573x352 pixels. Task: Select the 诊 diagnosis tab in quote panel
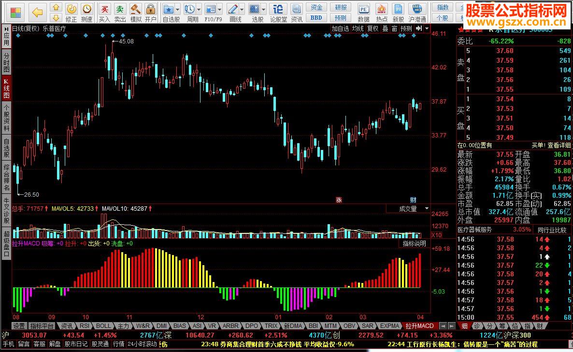(477, 326)
